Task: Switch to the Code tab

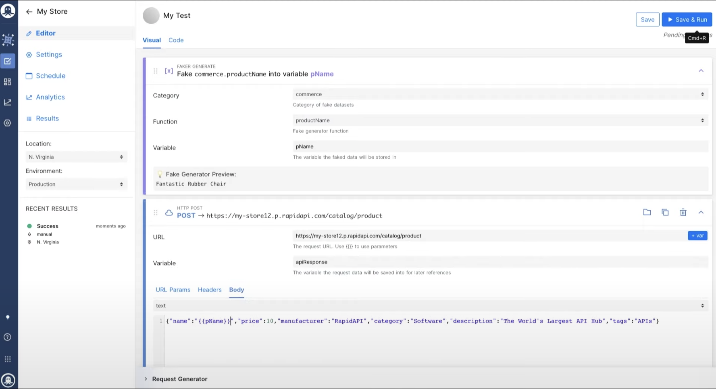Action: pos(176,40)
